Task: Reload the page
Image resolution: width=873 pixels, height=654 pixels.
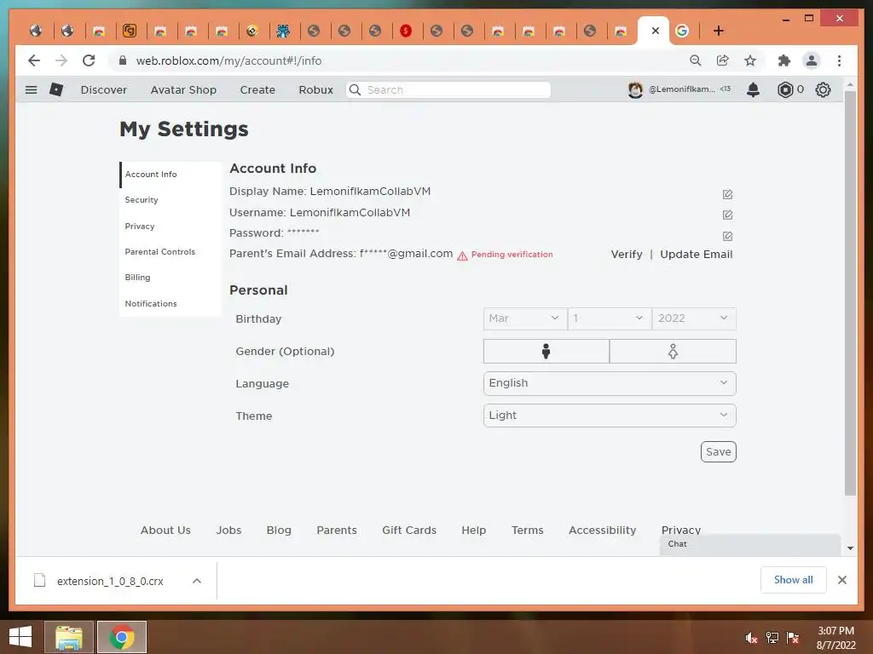Action: coord(89,60)
